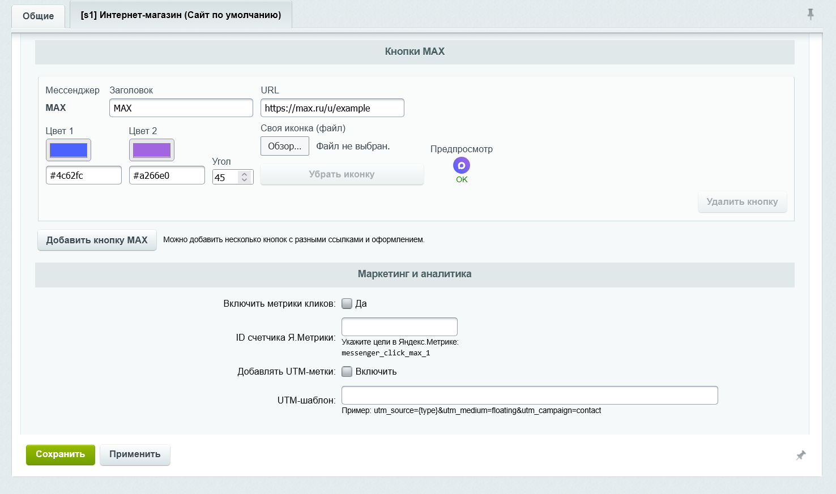836x494 pixels.
Task: Click the Убрать иконку button
Action: tap(342, 174)
